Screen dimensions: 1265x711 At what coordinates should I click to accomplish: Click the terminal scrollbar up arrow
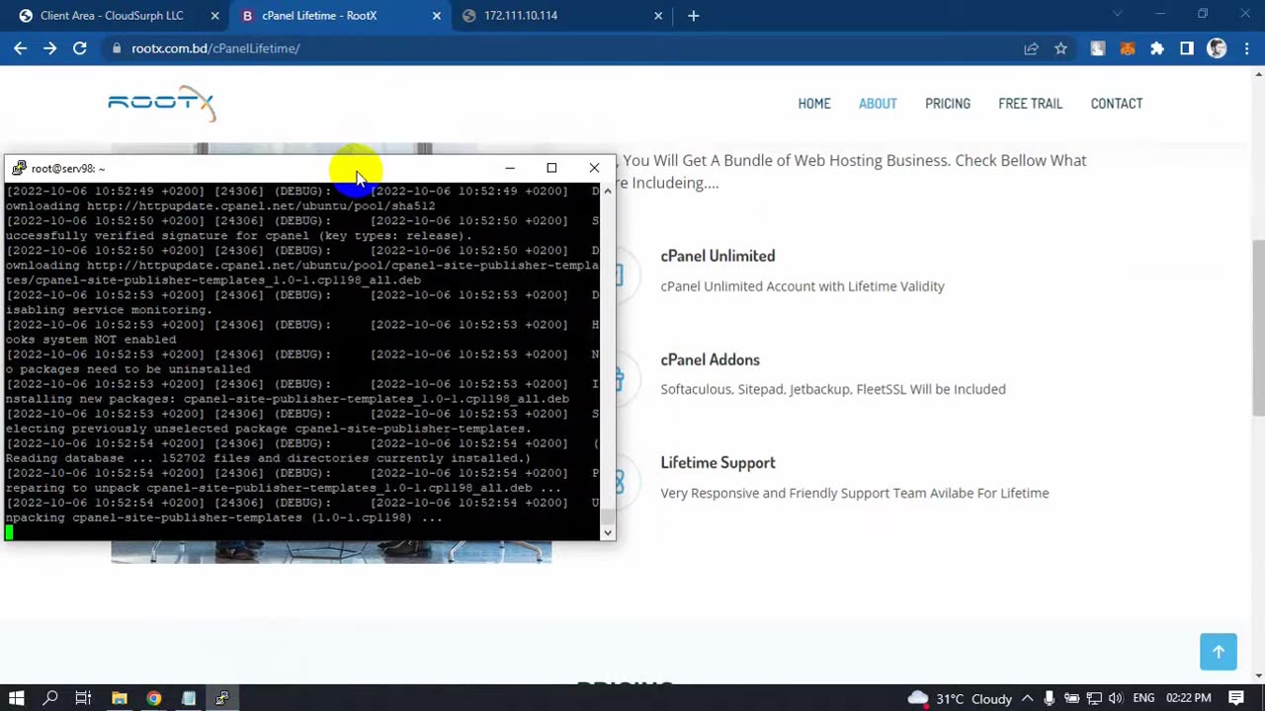pos(608,191)
